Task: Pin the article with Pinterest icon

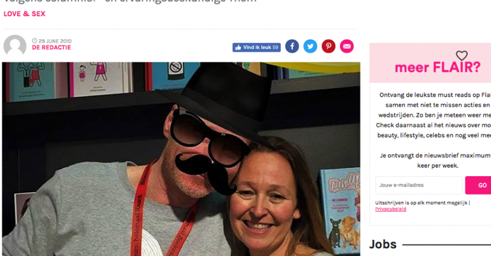Action: 329,46
